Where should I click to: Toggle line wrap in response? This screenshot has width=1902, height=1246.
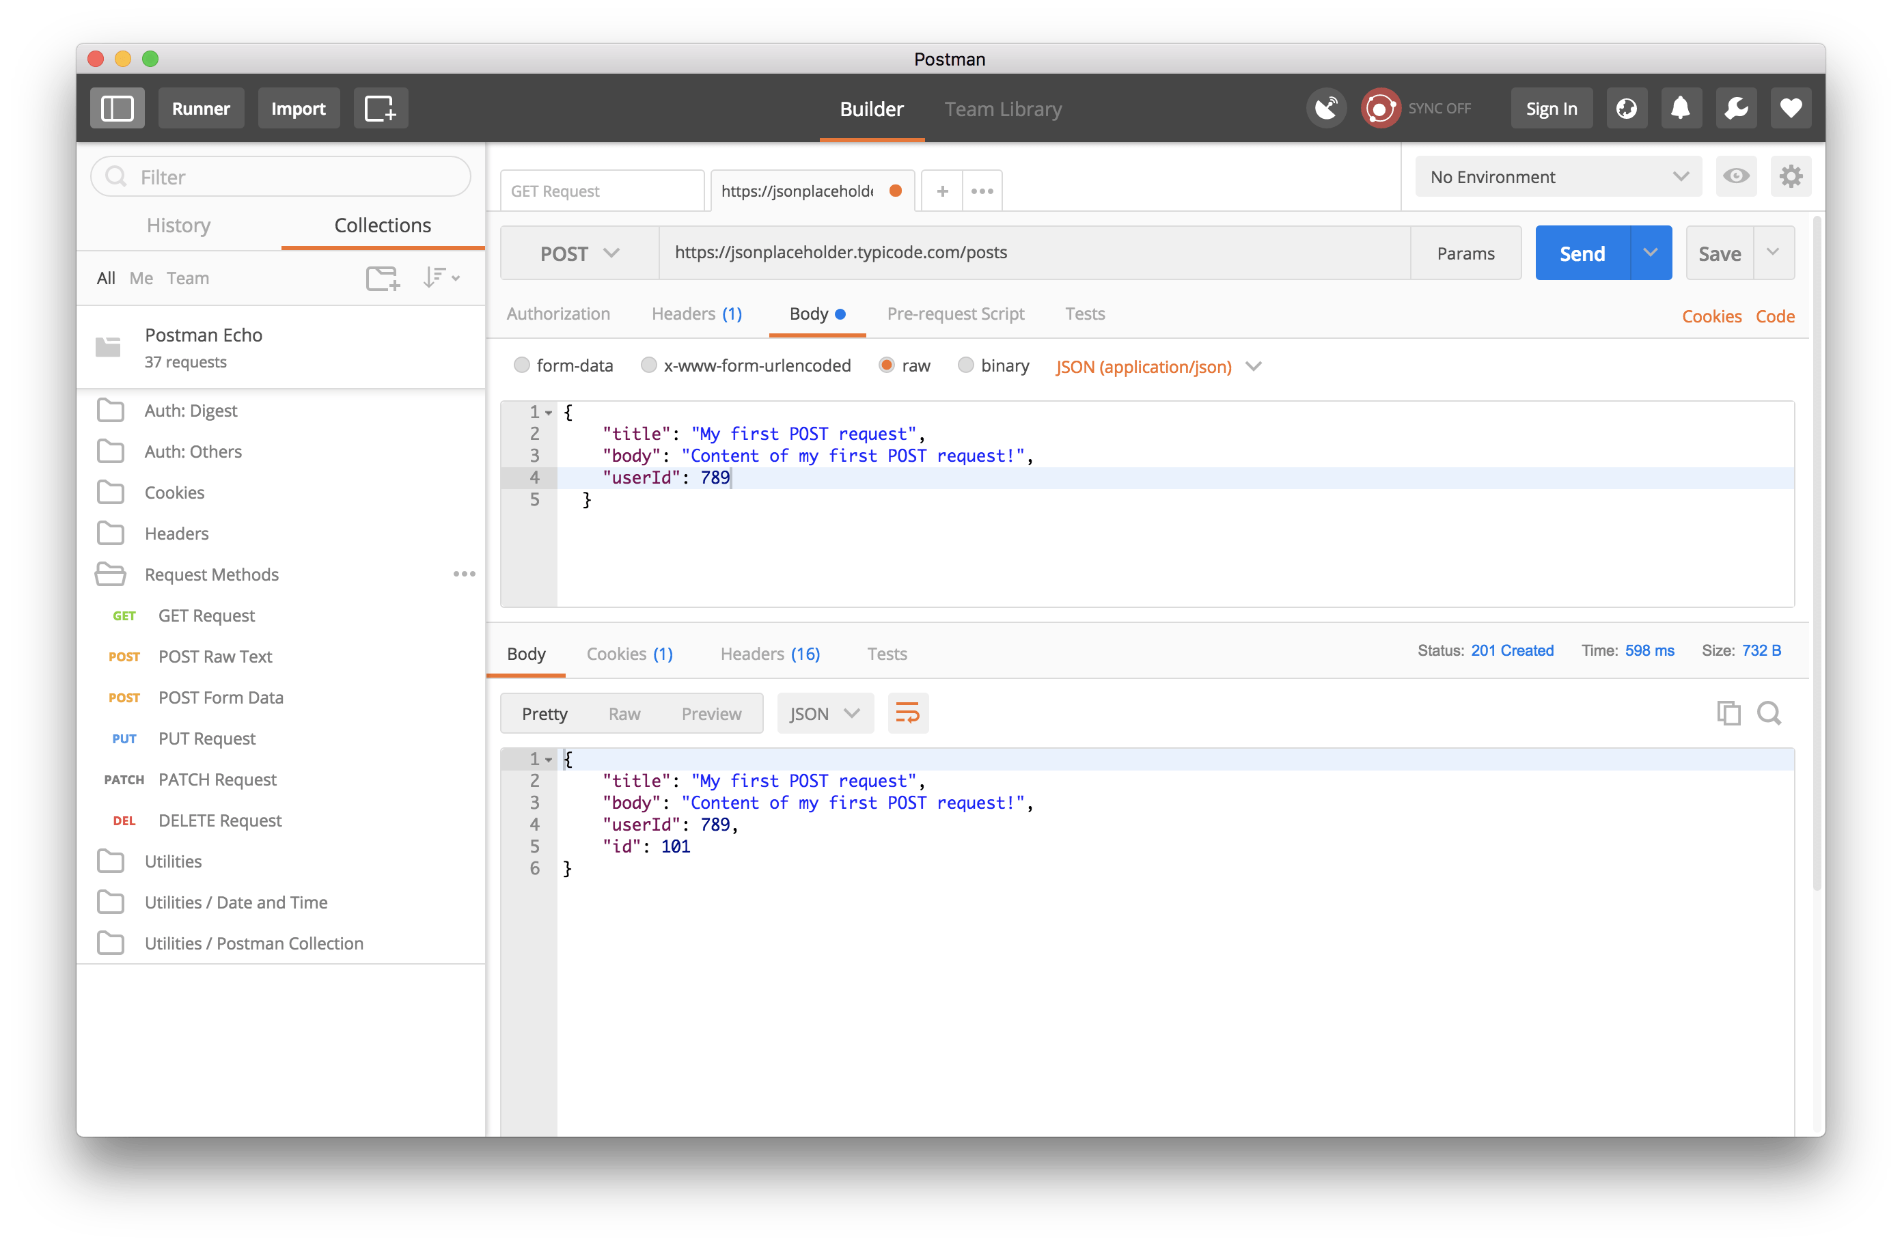click(908, 713)
